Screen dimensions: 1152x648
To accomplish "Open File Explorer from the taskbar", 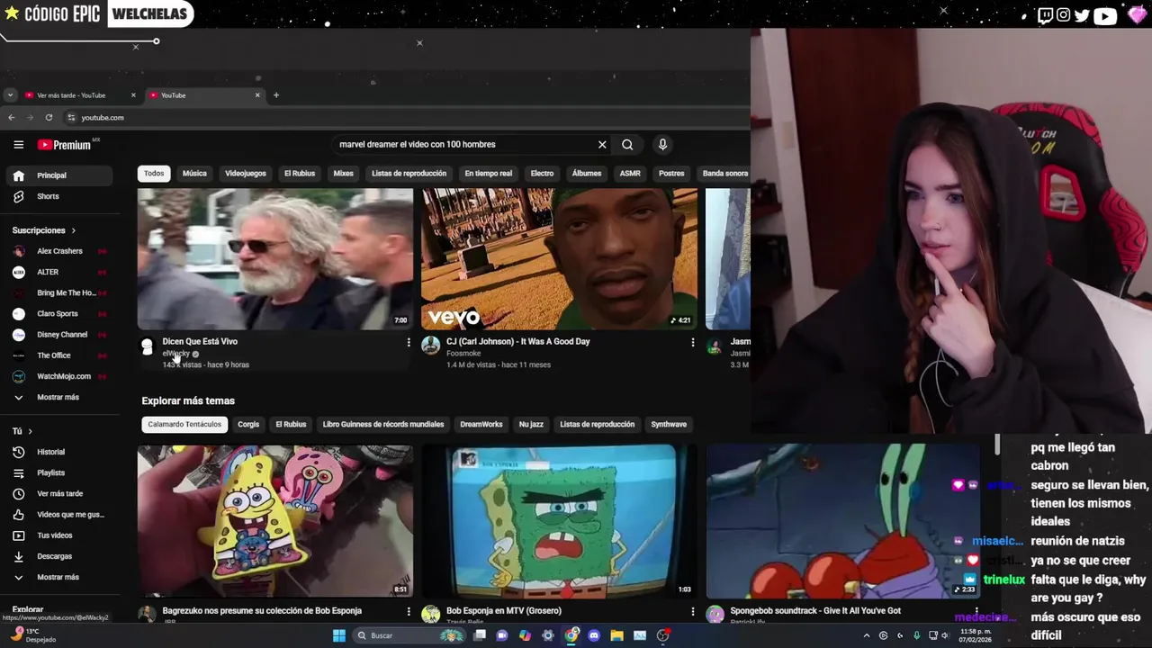I will pos(616,635).
